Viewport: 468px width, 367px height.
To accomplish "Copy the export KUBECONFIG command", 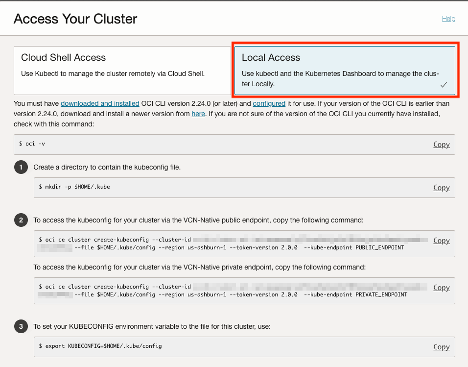I will click(441, 347).
